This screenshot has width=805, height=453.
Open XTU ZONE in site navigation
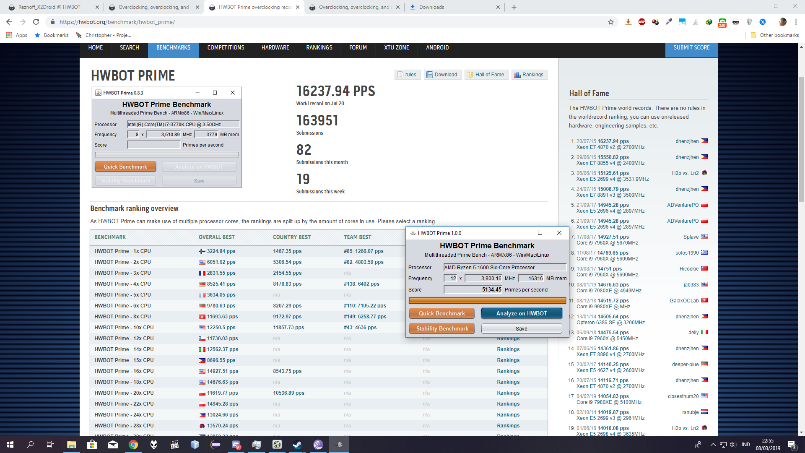(x=396, y=48)
